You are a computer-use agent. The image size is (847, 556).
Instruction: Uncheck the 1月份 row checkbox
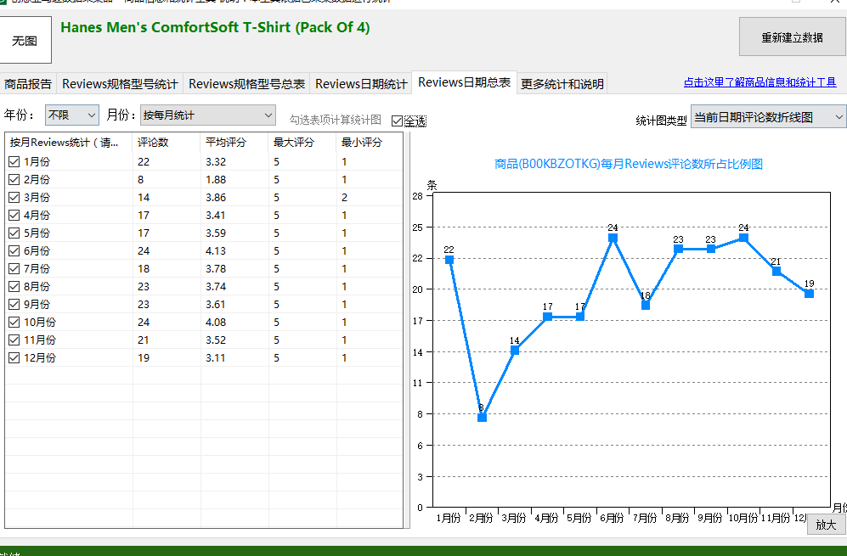(14, 161)
